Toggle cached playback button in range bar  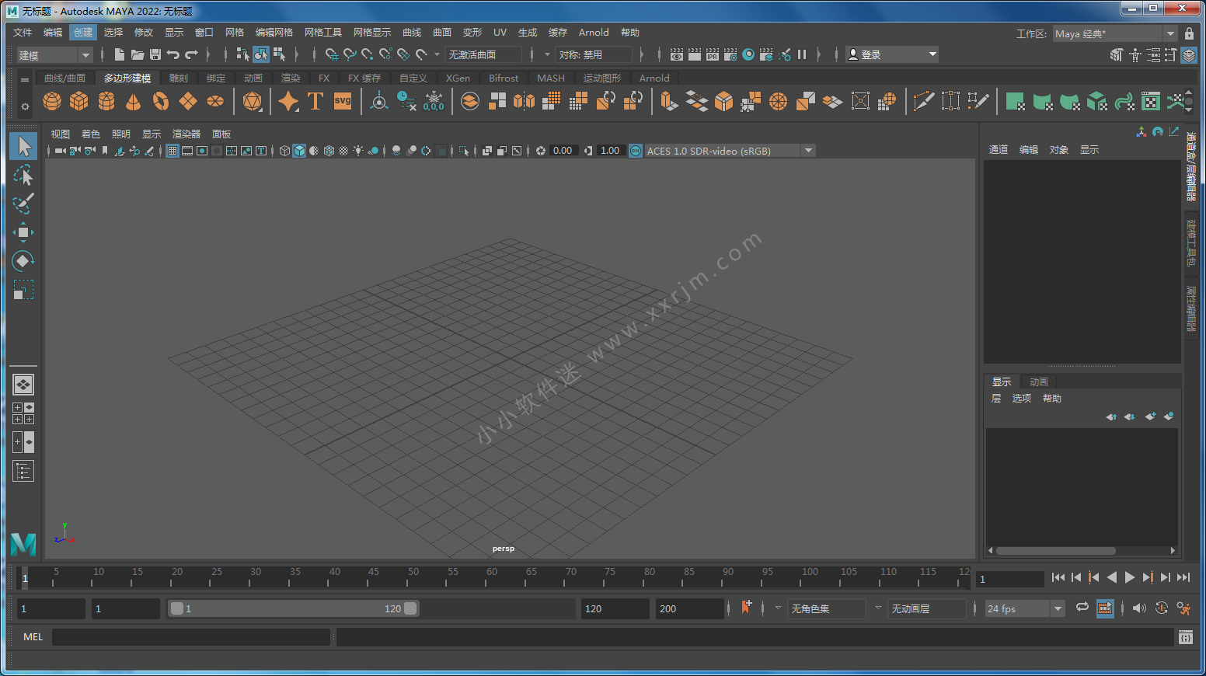click(x=1105, y=608)
